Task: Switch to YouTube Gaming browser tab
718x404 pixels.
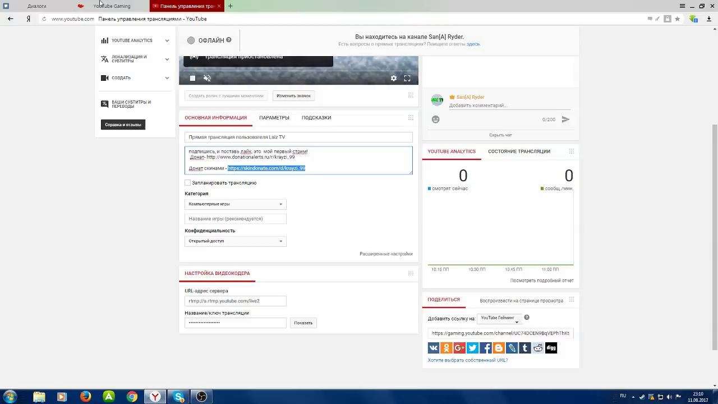Action: point(112,6)
